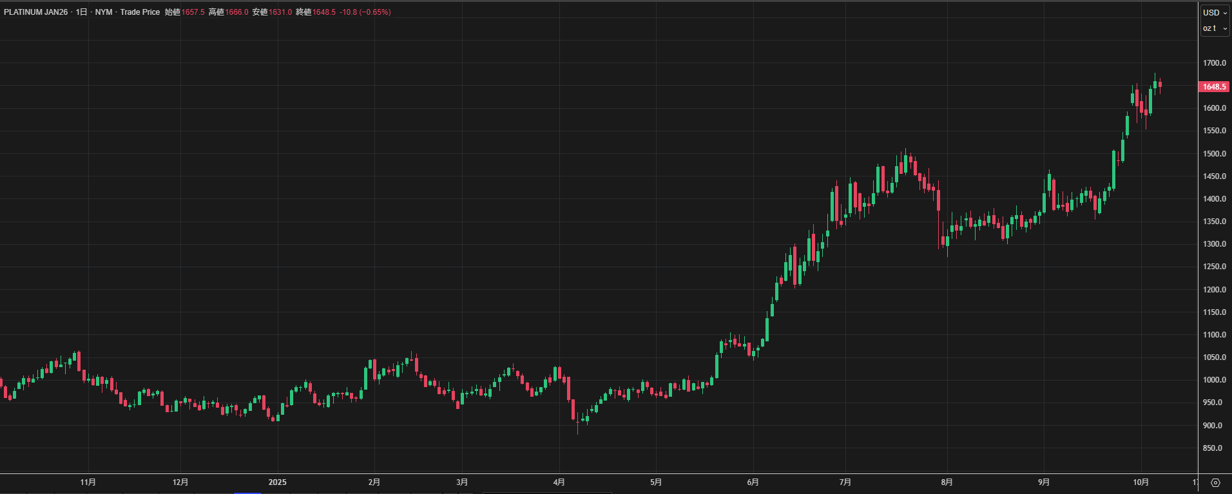The width and height of the screenshot is (1232, 494).
Task: Click the 安値 low value 1631.0
Action: 280,12
